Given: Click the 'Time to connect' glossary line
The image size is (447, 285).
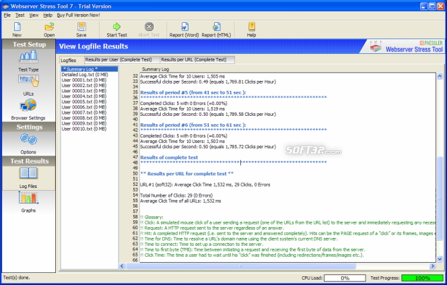Looking at the screenshot, I should coord(201,244).
